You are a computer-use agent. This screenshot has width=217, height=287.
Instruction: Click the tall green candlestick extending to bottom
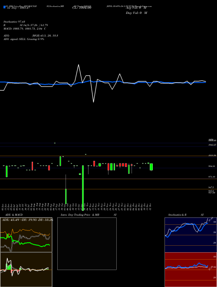coord(83,188)
